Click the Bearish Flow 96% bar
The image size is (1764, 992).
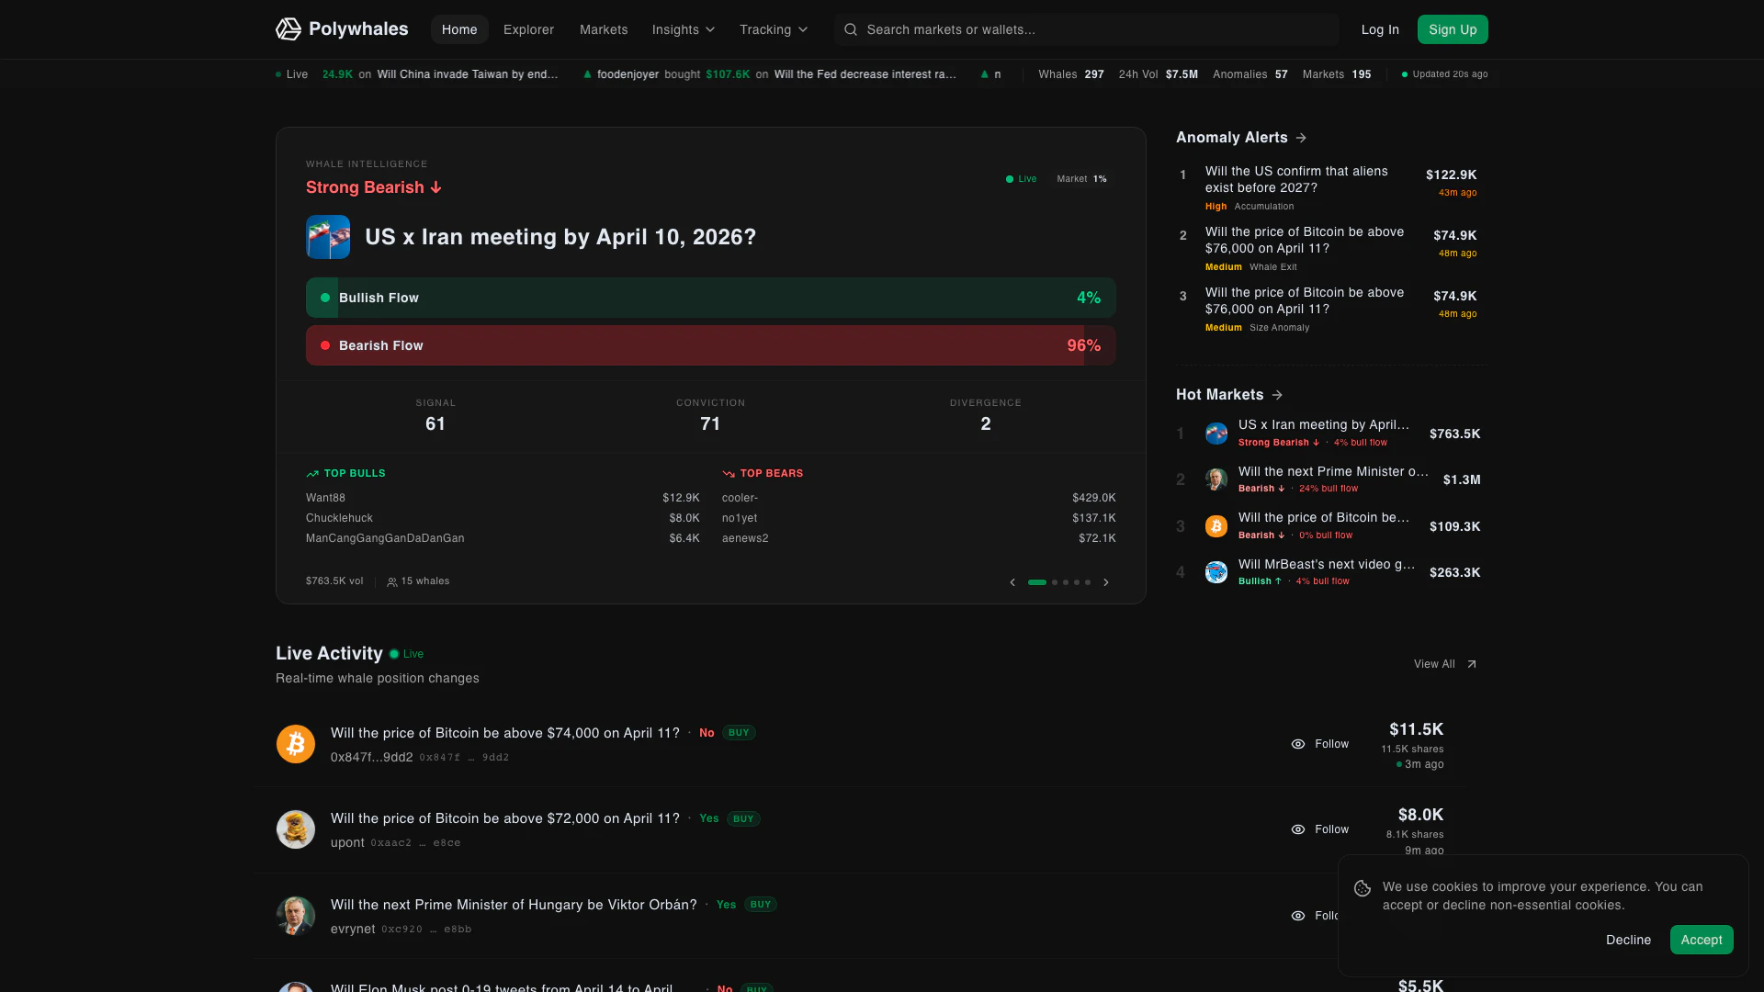[710, 345]
